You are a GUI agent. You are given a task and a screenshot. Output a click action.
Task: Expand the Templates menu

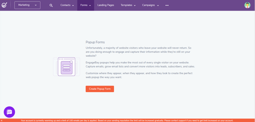[128, 5]
